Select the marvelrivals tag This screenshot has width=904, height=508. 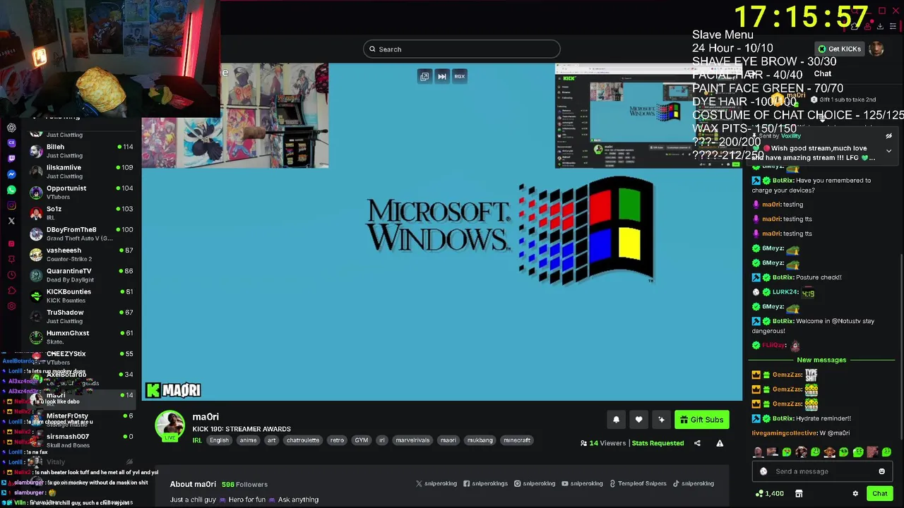(412, 440)
